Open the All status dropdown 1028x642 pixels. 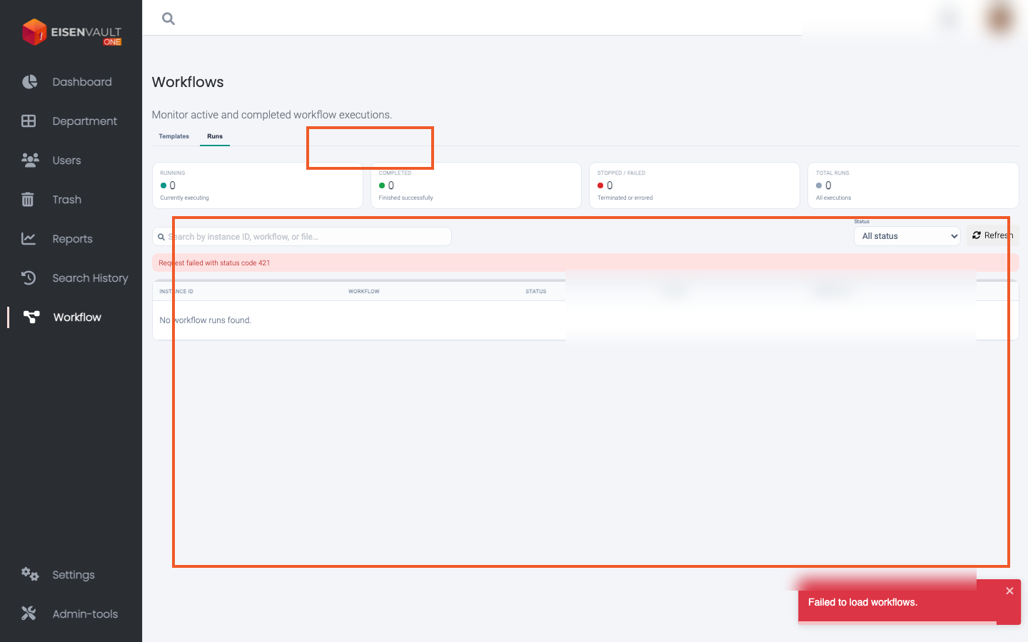(907, 236)
